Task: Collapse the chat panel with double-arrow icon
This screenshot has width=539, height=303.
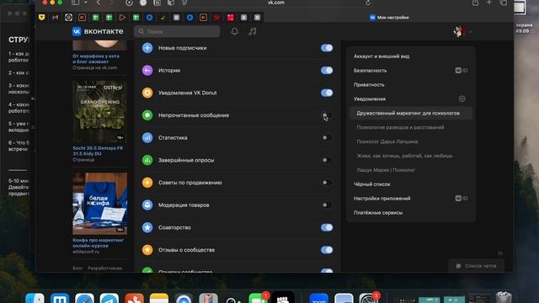Action: point(500,253)
